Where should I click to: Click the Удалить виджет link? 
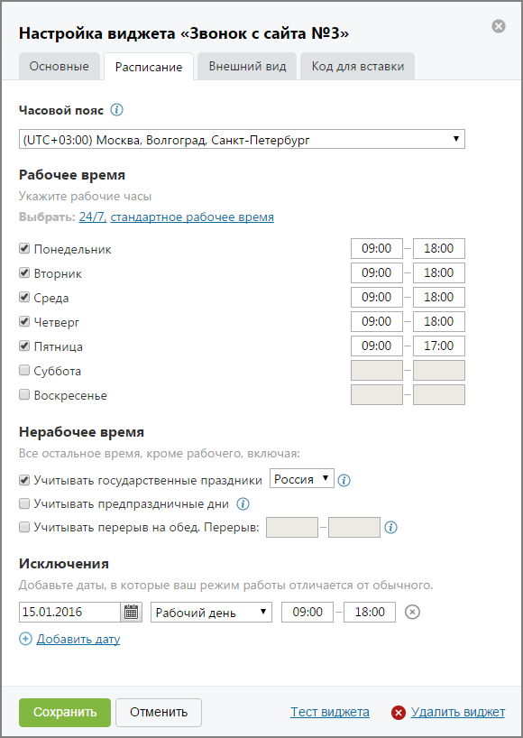point(458,712)
